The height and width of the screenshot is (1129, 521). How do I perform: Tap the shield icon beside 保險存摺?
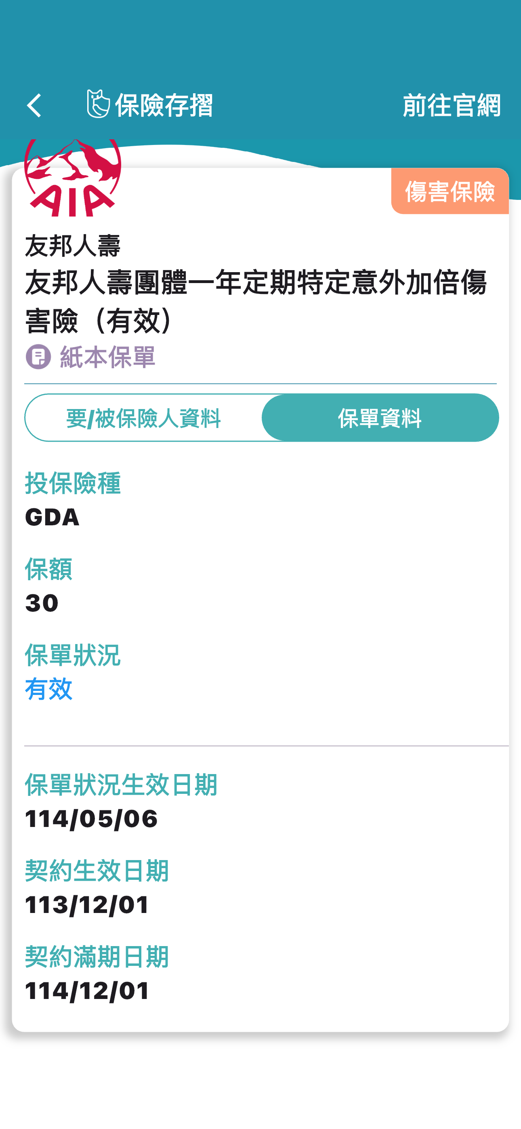[98, 104]
